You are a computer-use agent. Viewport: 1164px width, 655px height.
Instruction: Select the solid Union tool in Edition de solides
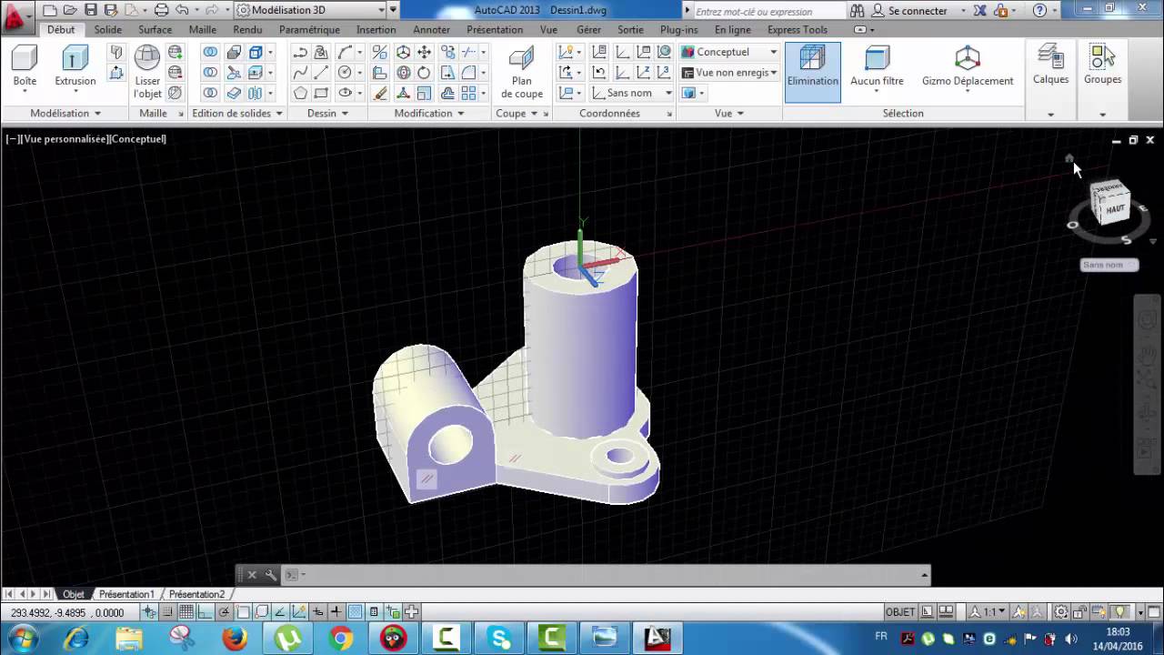tap(210, 53)
